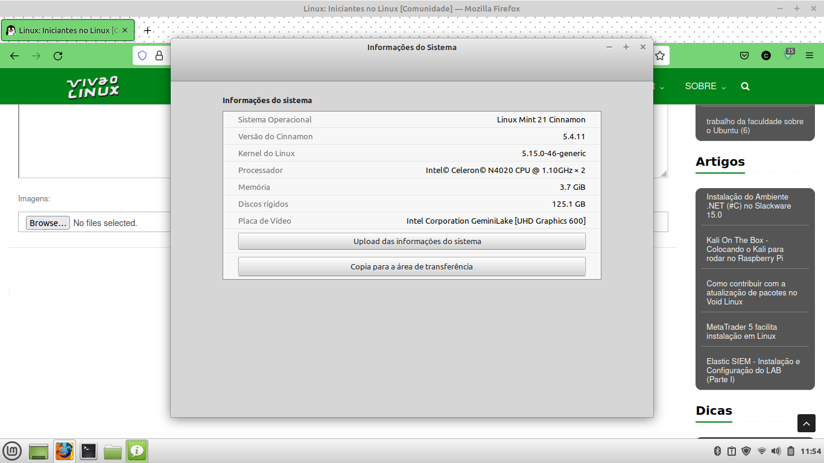This screenshot has width=824, height=463.
Task: Select System Info taskbar icon
Action: tap(137, 451)
